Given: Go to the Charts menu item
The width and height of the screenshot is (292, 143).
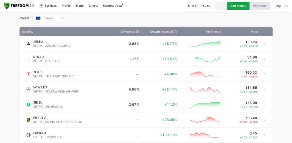Looking at the screenshot, I should 93,6.
